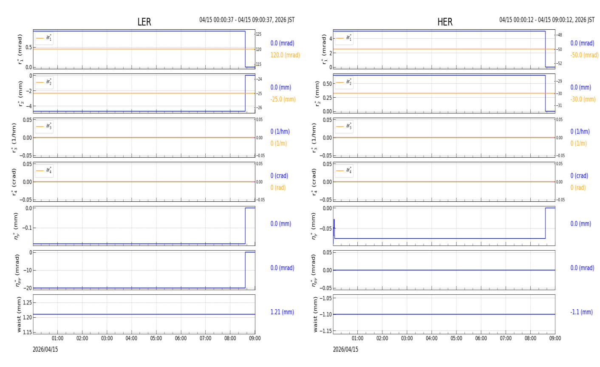Click the HER "η*y (mm)" axis label
The image size is (600, 367).
(314, 226)
